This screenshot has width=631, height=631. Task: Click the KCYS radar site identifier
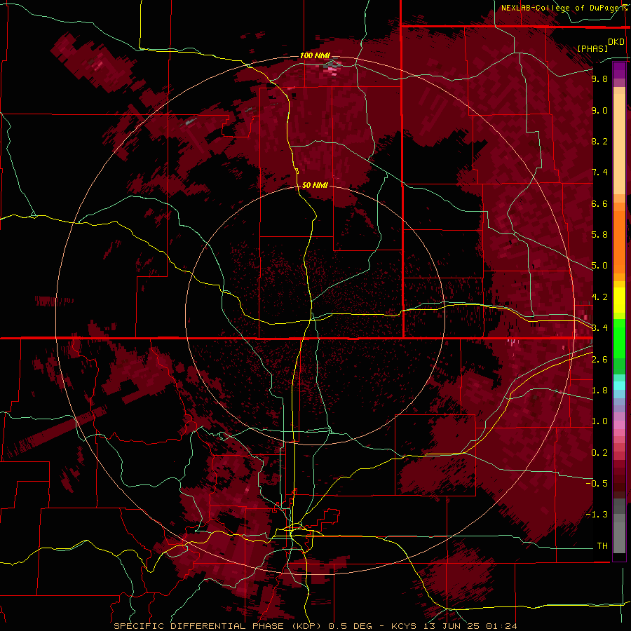tap(405, 626)
